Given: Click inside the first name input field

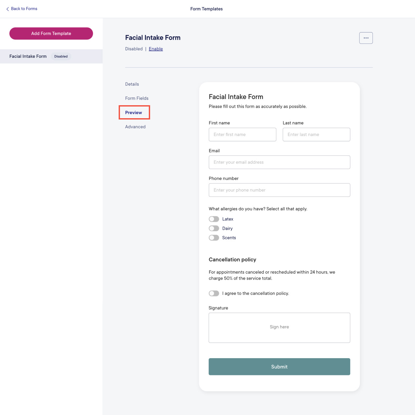Looking at the screenshot, I should coord(242,134).
